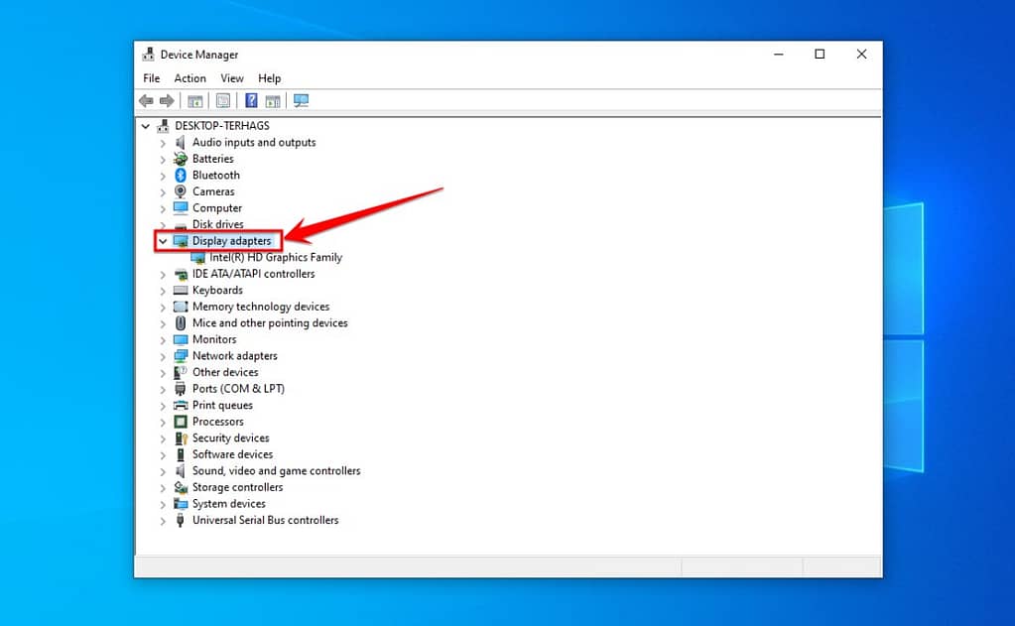Expand the Bluetooth chevron
The image size is (1015, 626).
[163, 176]
